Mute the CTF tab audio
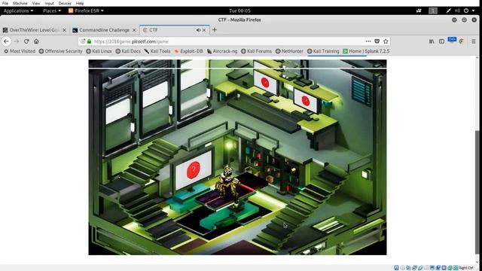Viewport: 482px width, 271px height. click(x=198, y=30)
